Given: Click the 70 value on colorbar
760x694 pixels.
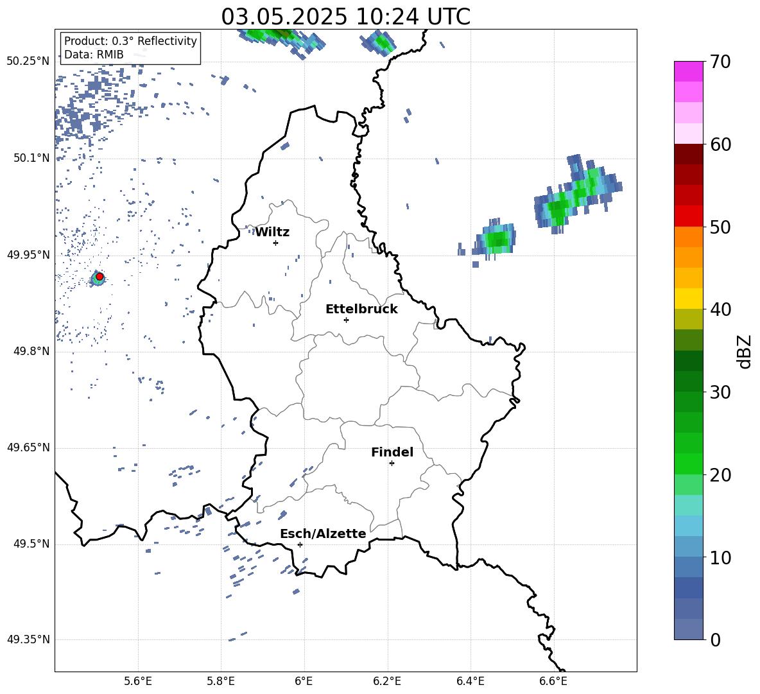Looking at the screenshot, I should [x=720, y=62].
